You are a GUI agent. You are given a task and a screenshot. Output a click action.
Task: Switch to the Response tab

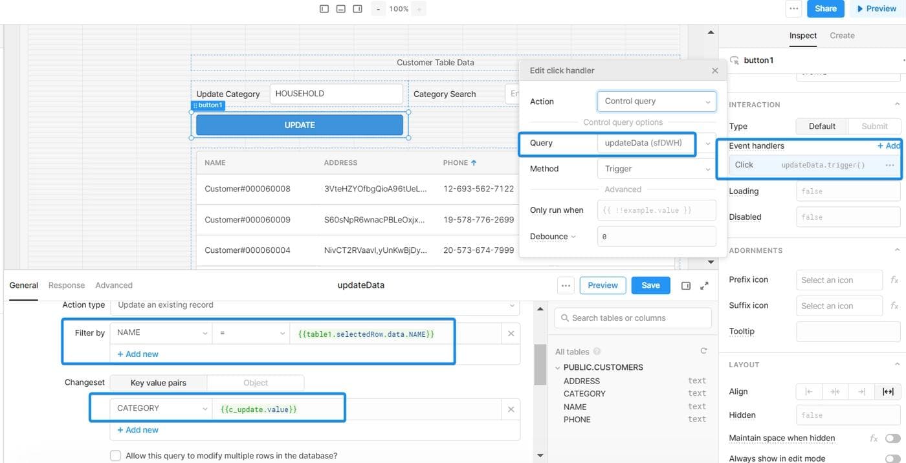pyautogui.click(x=67, y=285)
